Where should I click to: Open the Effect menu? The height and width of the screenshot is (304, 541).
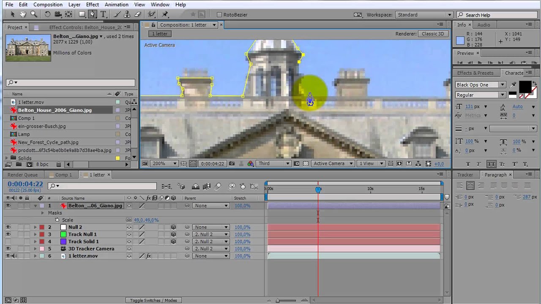(93, 5)
